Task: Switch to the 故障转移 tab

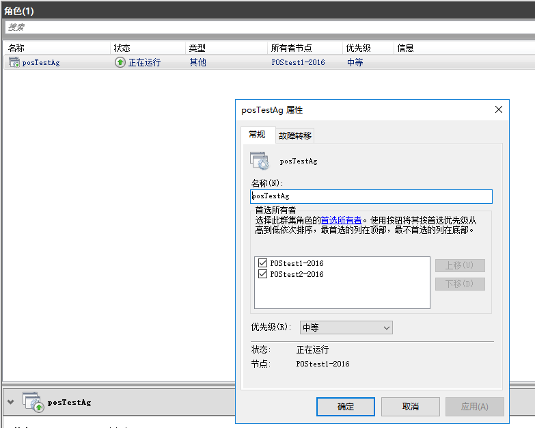Action: click(x=294, y=136)
